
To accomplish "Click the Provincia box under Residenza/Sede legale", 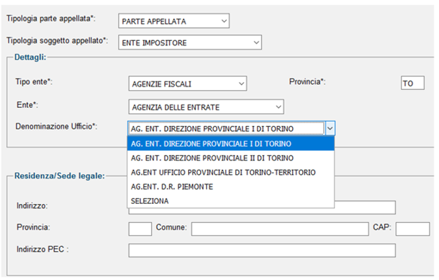I will pyautogui.click(x=140, y=229).
